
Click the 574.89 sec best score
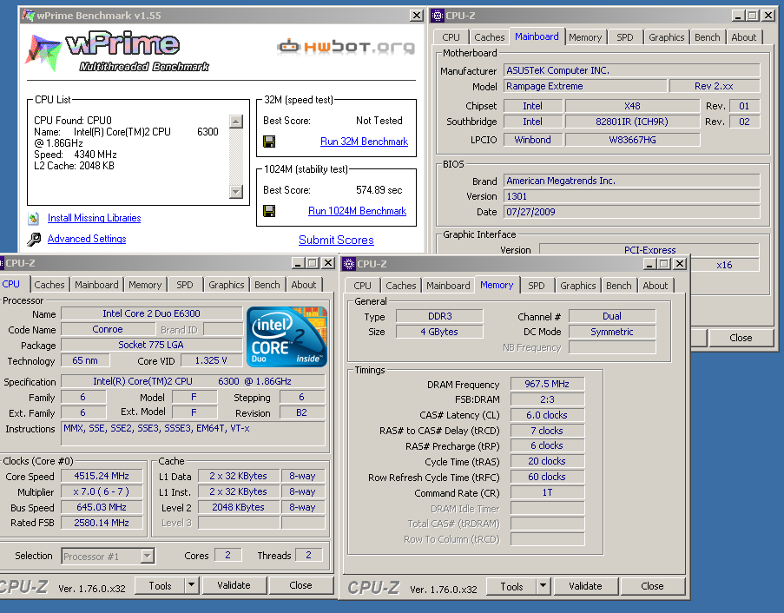[379, 190]
